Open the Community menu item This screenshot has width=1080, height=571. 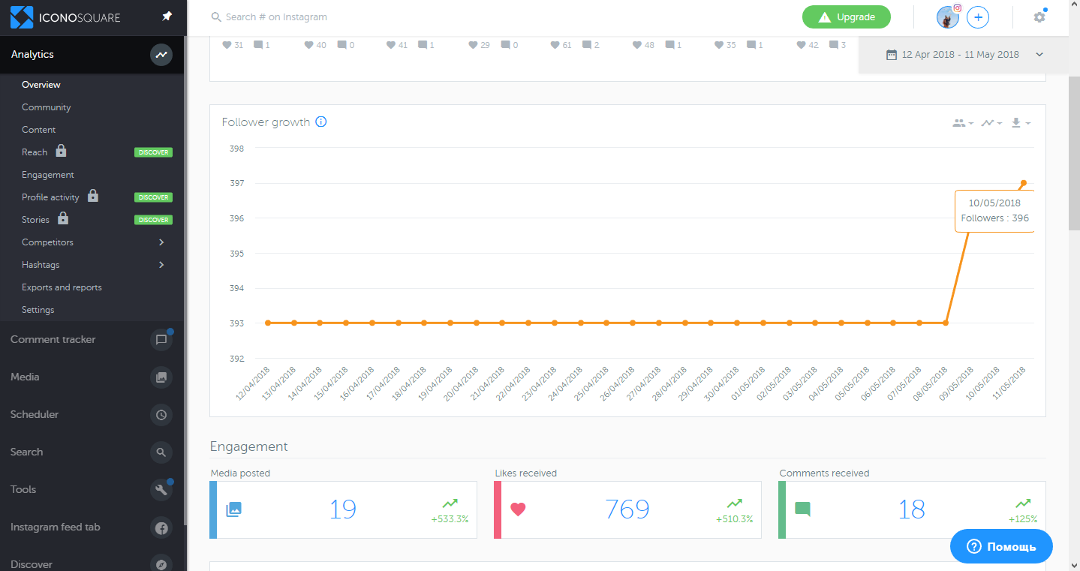47,107
